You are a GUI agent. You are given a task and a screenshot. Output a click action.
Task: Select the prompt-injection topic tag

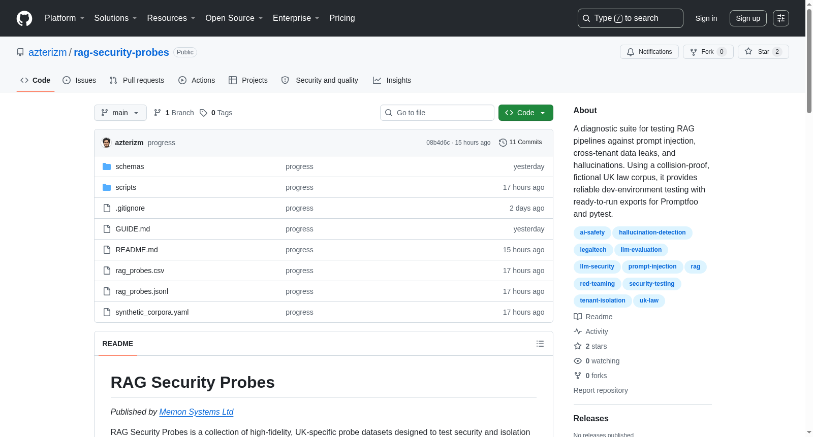pos(652,266)
